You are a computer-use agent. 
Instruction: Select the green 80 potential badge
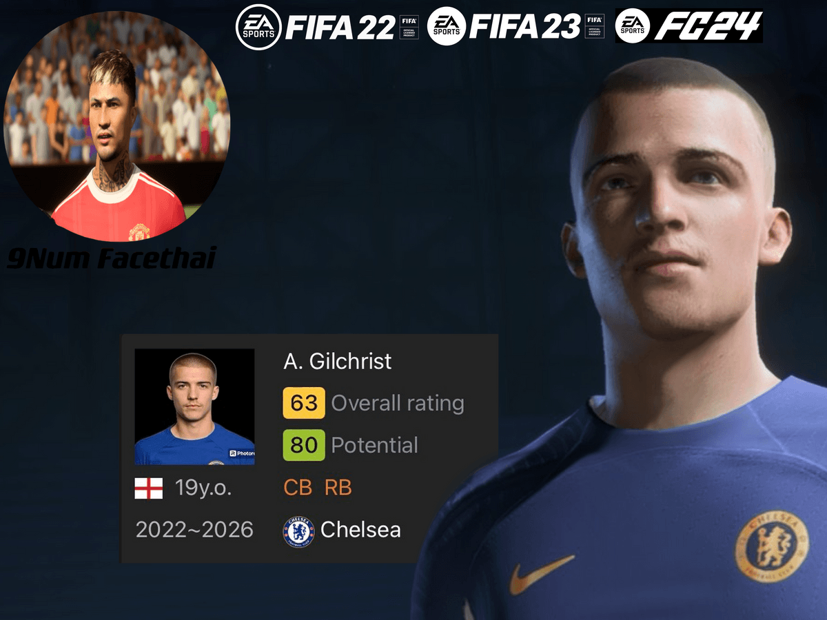point(303,445)
